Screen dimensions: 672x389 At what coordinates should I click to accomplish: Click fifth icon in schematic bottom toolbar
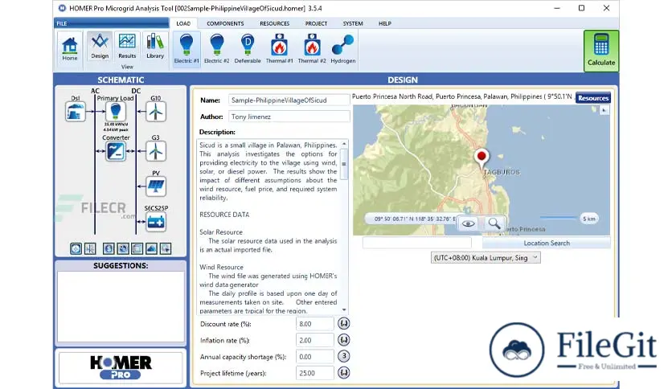pos(137,248)
